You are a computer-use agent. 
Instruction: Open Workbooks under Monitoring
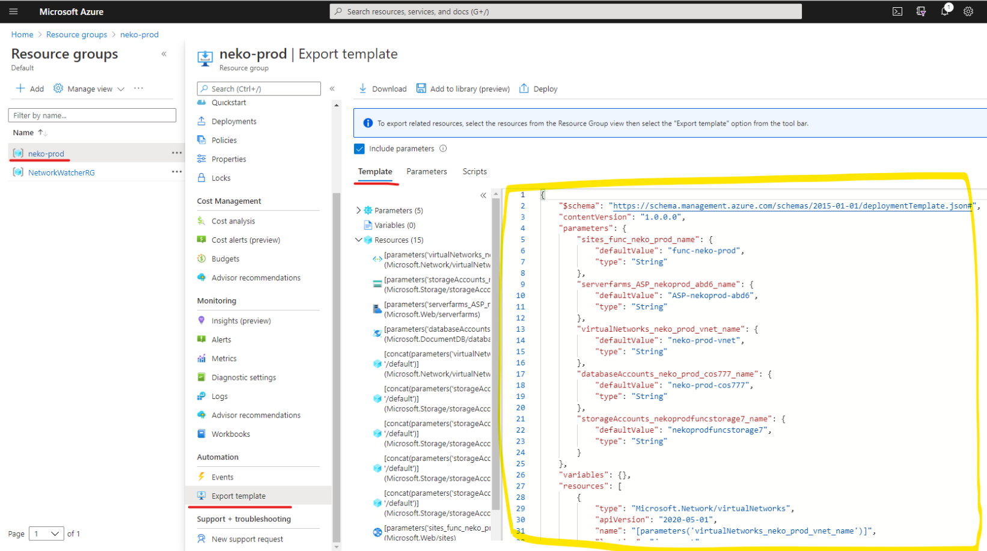pos(231,433)
